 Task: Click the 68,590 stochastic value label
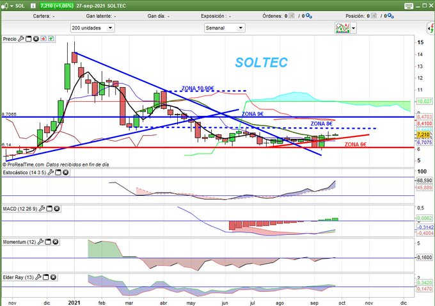click(x=425, y=181)
